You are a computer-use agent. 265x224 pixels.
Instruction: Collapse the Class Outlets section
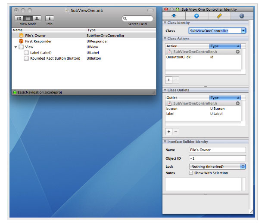click(x=165, y=90)
